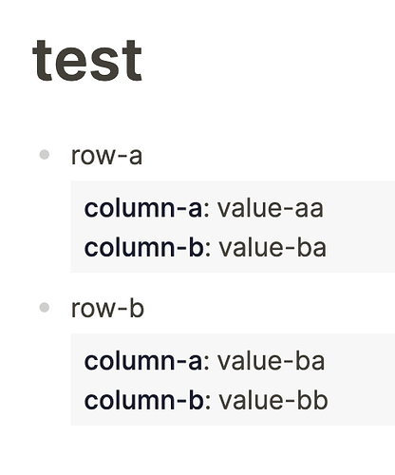Viewport: 395px width, 475px height.
Task: Select the row-a block text
Action: (106, 156)
